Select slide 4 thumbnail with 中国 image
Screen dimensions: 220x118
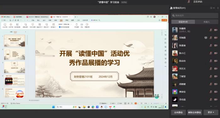point(14,80)
